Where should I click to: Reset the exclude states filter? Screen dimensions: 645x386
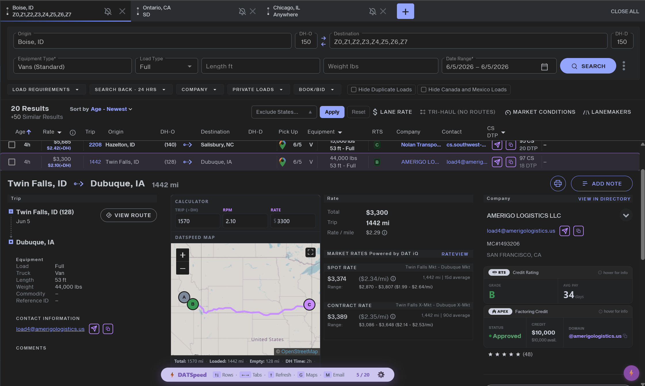(358, 112)
